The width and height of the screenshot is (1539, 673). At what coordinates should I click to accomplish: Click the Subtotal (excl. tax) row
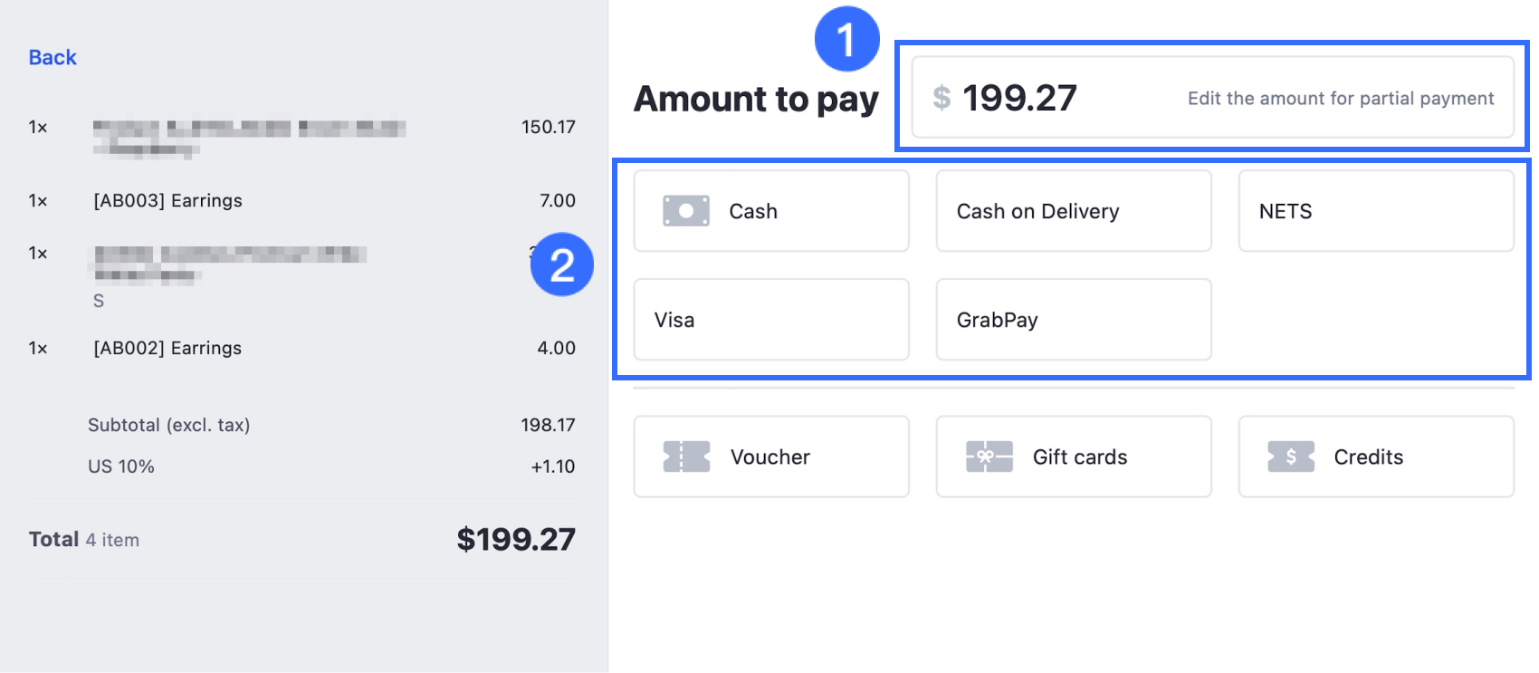click(x=169, y=425)
